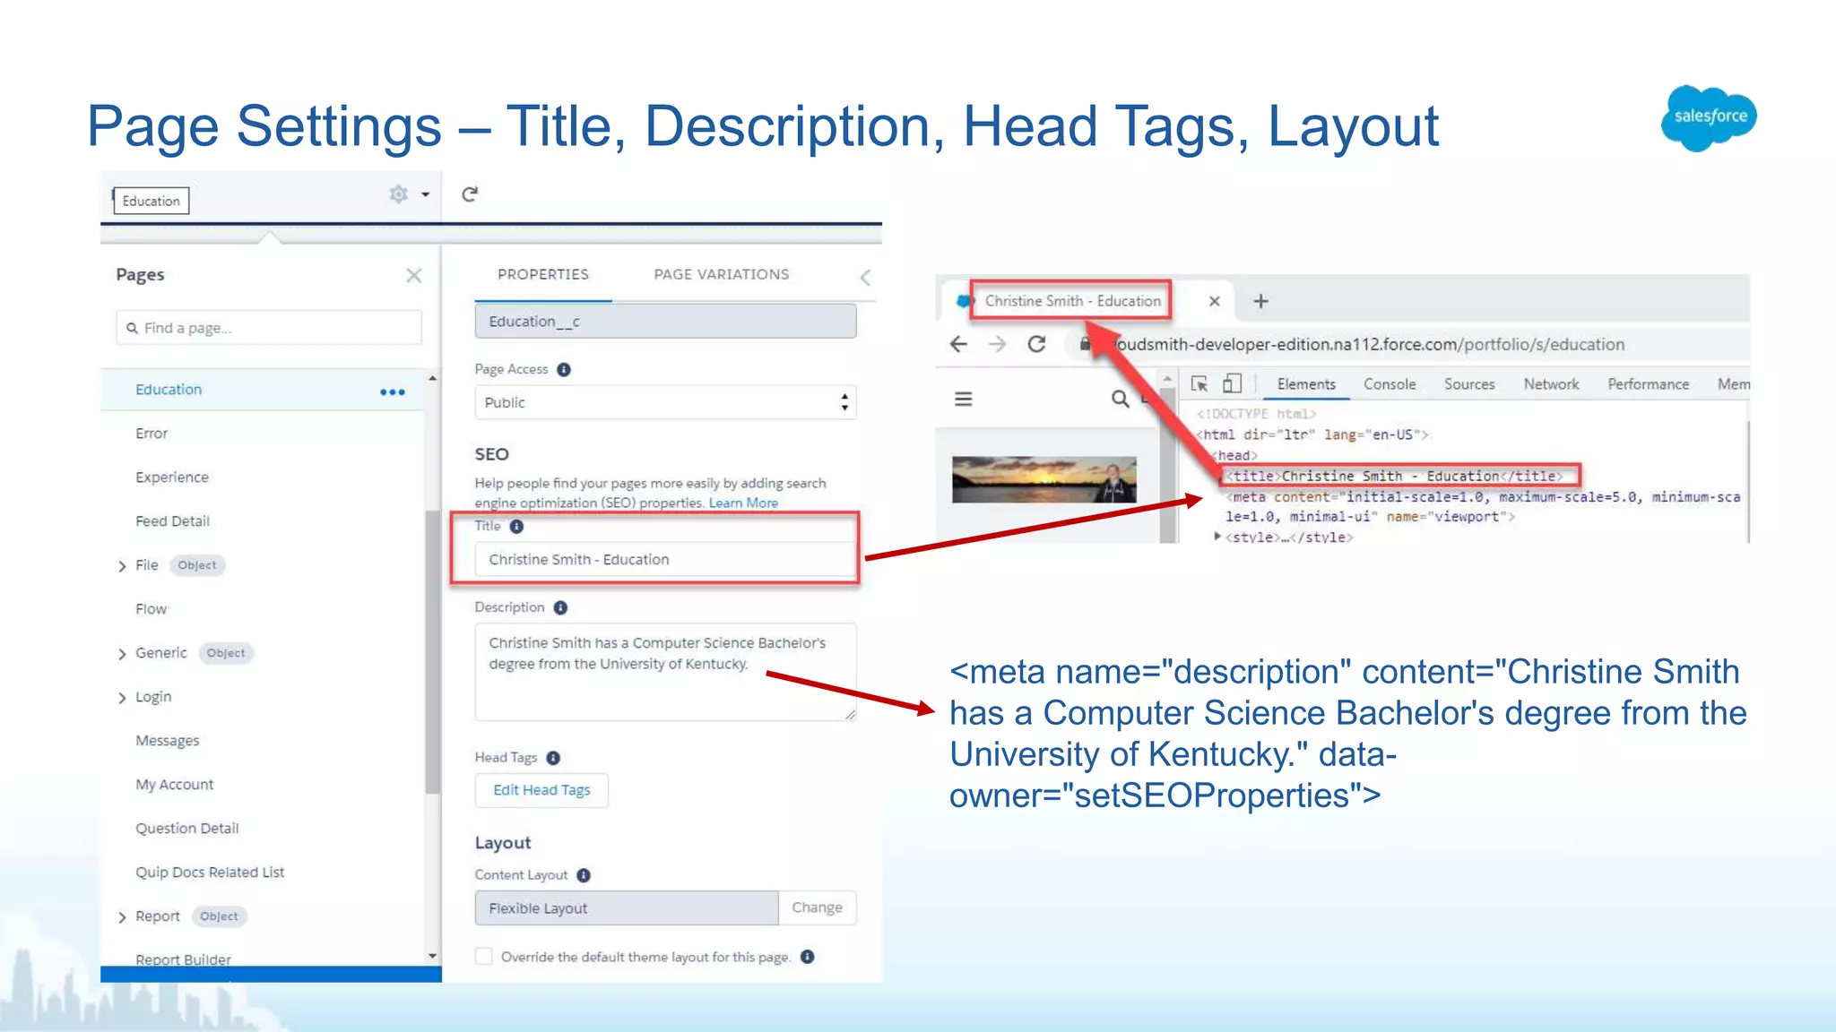This screenshot has width=1836, height=1032.
Task: Select the Error page
Action: (x=152, y=434)
